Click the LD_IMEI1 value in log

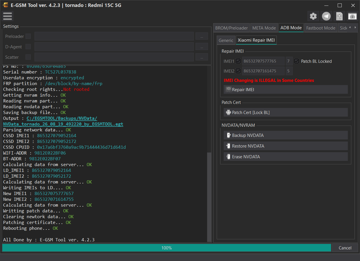tap(51, 170)
